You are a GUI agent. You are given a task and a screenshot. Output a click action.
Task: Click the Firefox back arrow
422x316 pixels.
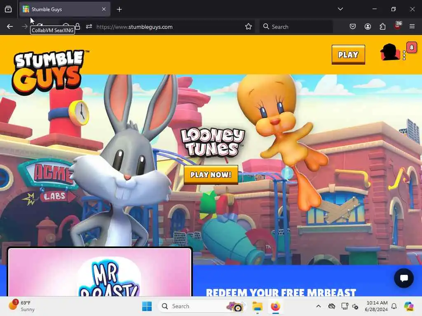click(10, 26)
